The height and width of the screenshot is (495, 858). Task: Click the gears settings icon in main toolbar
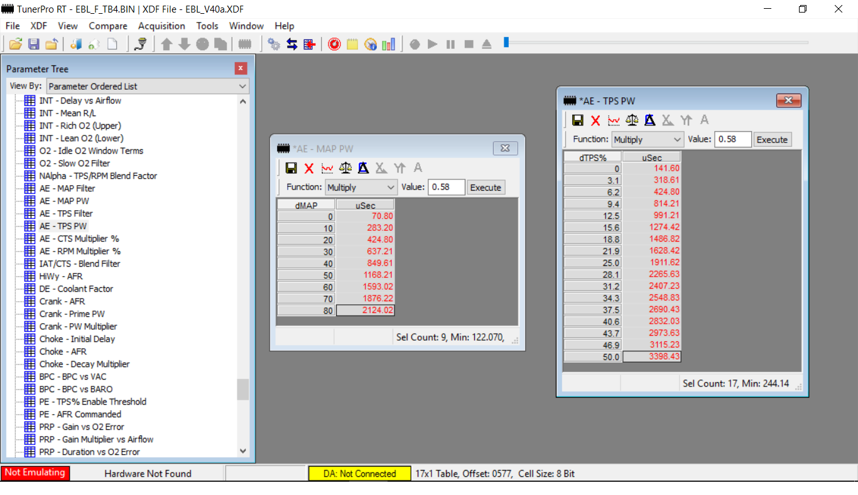(x=273, y=44)
